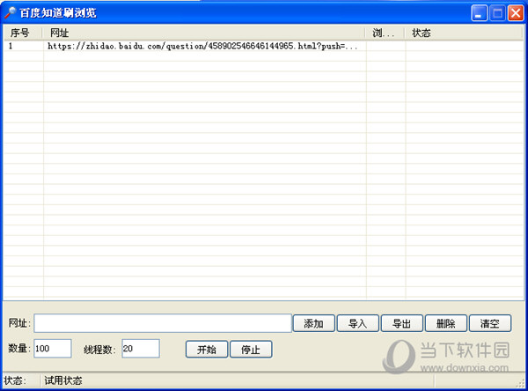Click the row number 1 cell
The width and height of the screenshot is (528, 391).
(24, 46)
